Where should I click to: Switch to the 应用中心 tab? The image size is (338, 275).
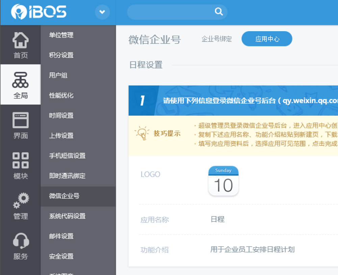click(x=267, y=39)
